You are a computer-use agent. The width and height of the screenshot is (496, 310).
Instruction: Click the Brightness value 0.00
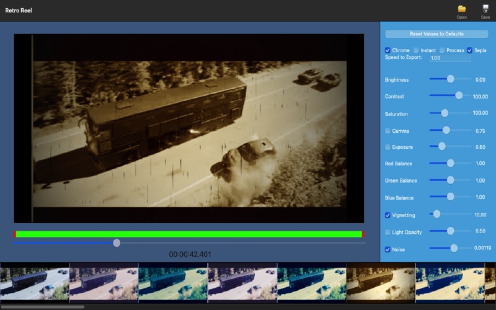point(480,80)
